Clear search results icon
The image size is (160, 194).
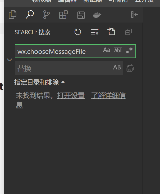[95, 32]
